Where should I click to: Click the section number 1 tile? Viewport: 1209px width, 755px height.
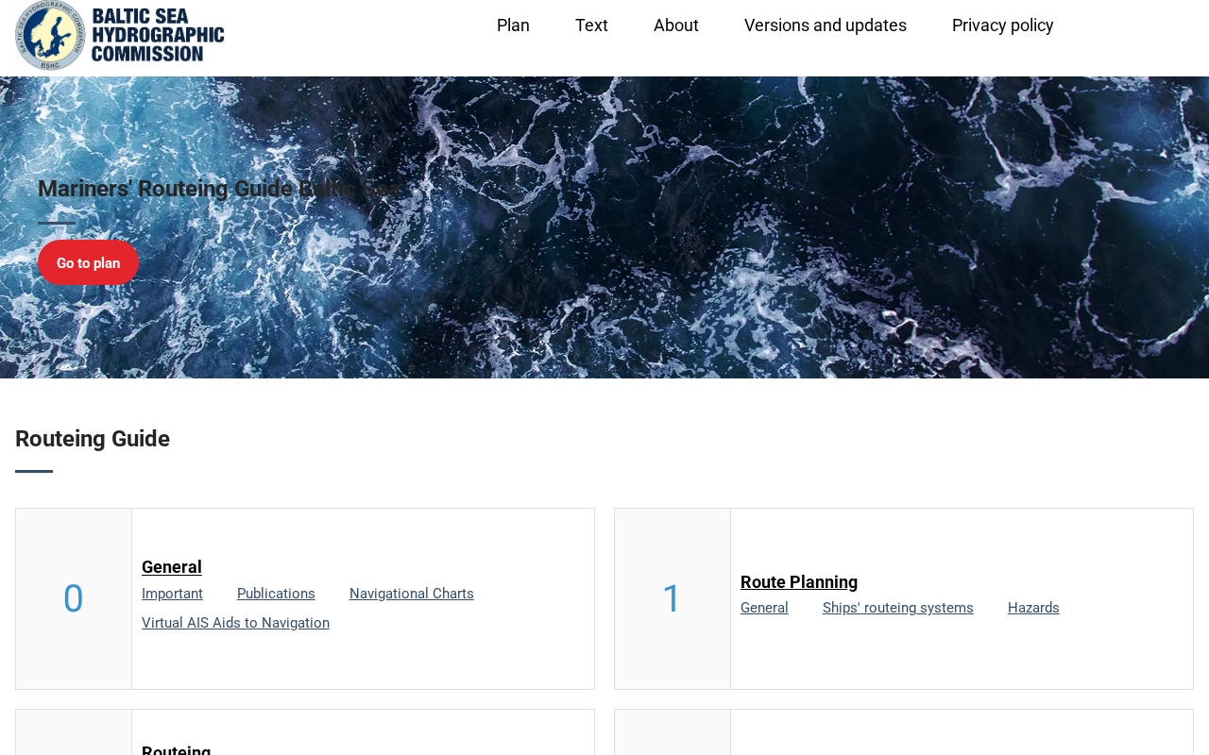[673, 598]
